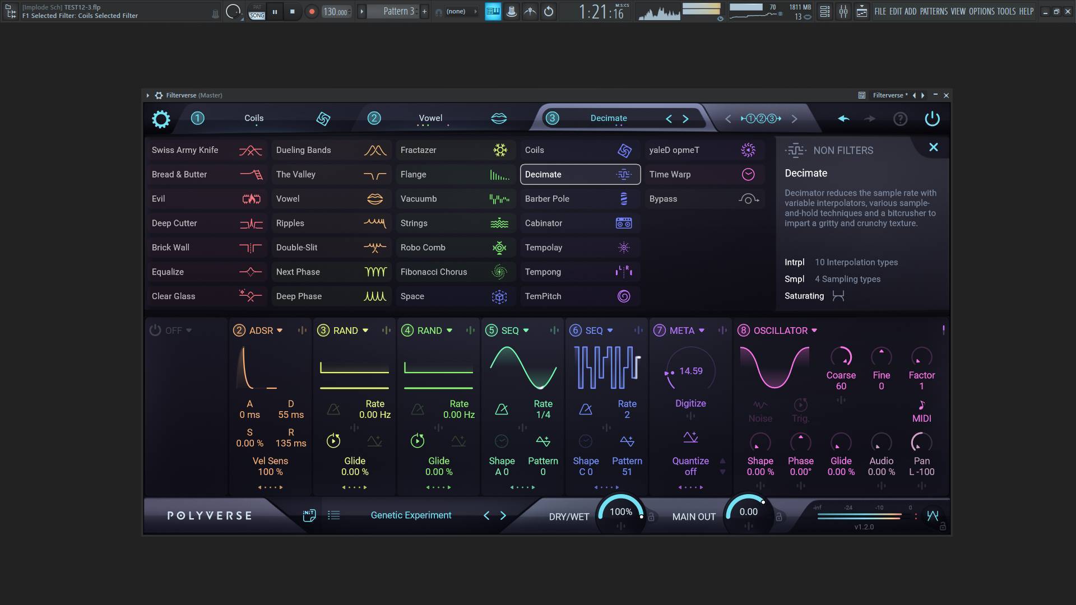Click the serial routing 1-2-3 icon

[761, 119]
